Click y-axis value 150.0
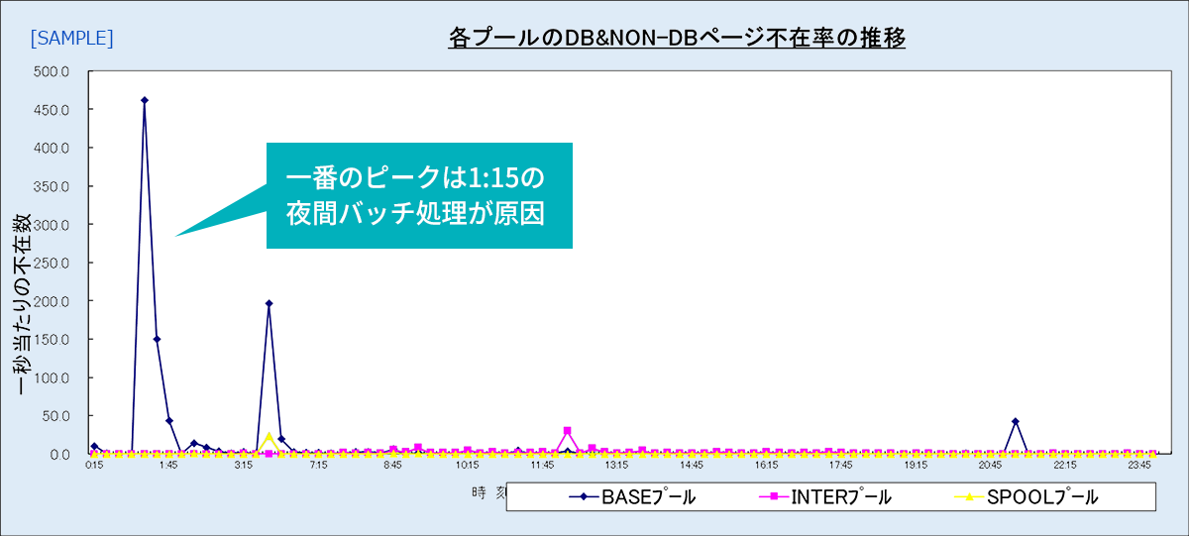 coord(52,340)
